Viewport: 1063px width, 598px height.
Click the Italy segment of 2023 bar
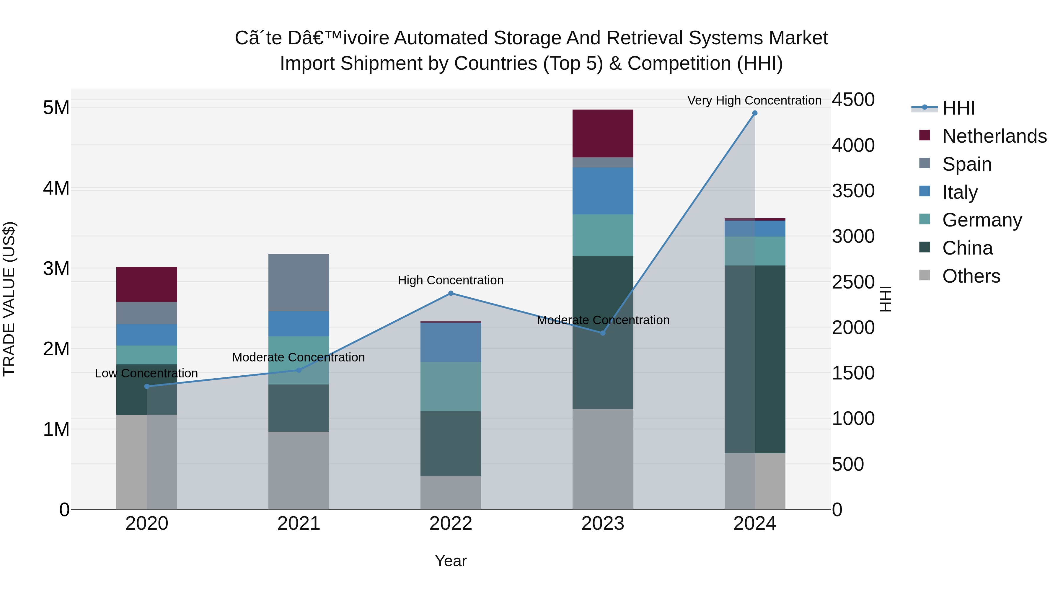[602, 191]
